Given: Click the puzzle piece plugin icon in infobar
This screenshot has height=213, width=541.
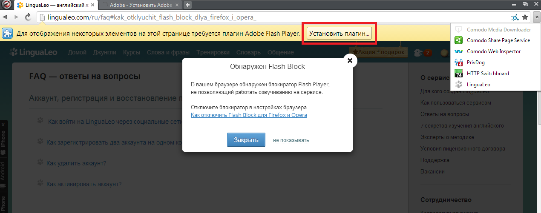Looking at the screenshot, I should (x=6, y=33).
